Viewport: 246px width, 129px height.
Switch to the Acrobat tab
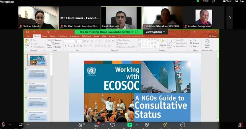coord(112,36)
